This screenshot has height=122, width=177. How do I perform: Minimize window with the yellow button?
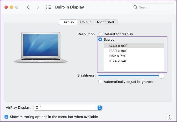coord(11,7)
